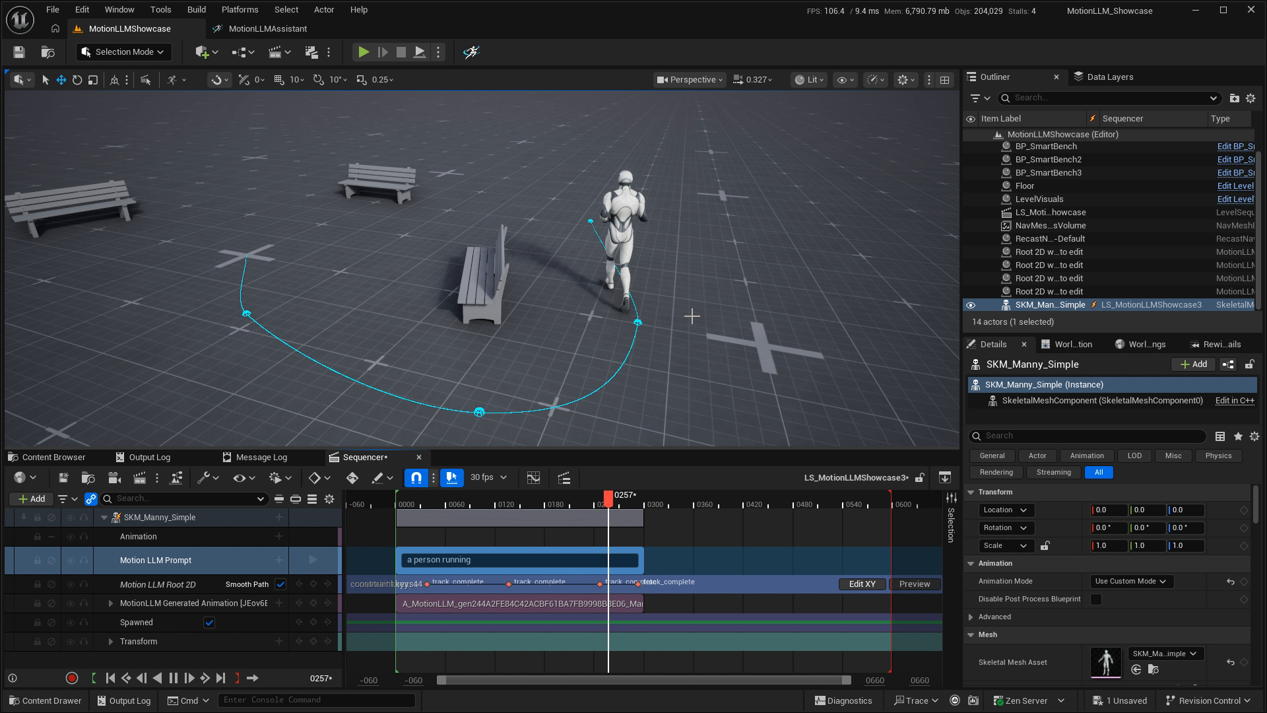Screen dimensions: 1267x713
Task: Click Add button in Details panel
Action: (1193, 364)
